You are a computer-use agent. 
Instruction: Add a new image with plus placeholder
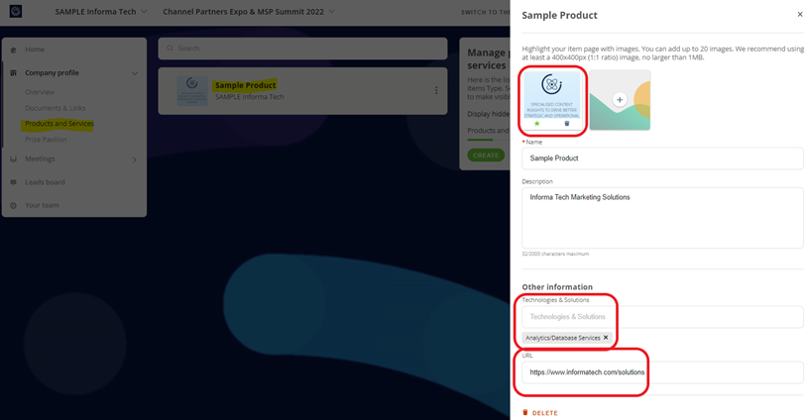coord(620,100)
